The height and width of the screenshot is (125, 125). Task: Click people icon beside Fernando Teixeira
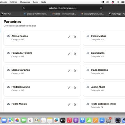pyautogui.click(x=8, y=53)
